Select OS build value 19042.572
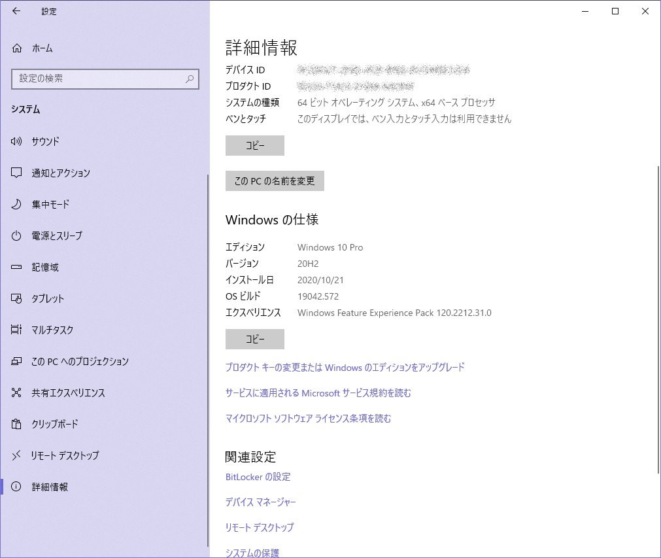 (318, 296)
